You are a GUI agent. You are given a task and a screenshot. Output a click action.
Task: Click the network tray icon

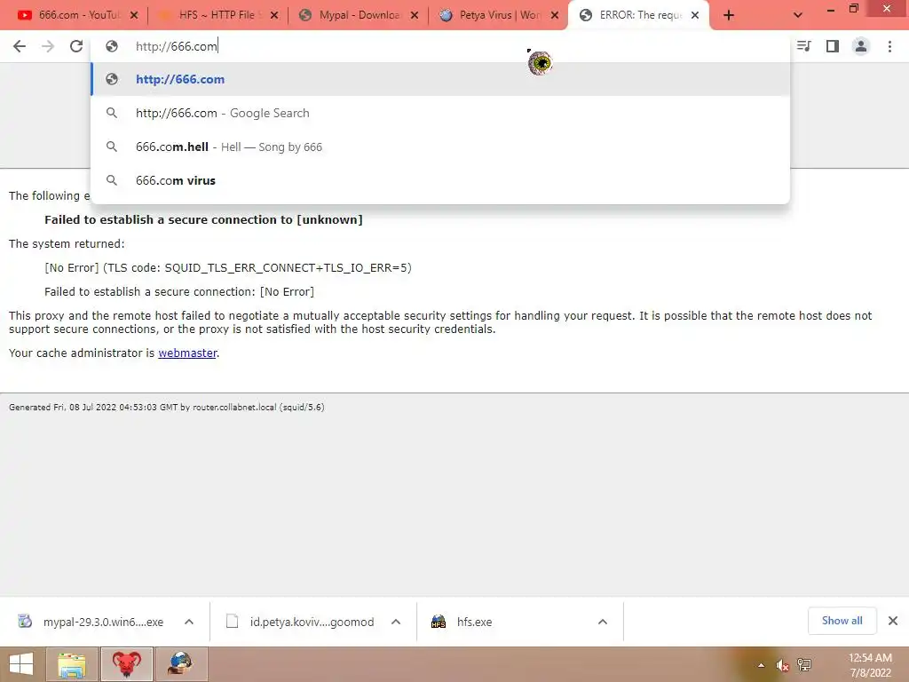804,665
